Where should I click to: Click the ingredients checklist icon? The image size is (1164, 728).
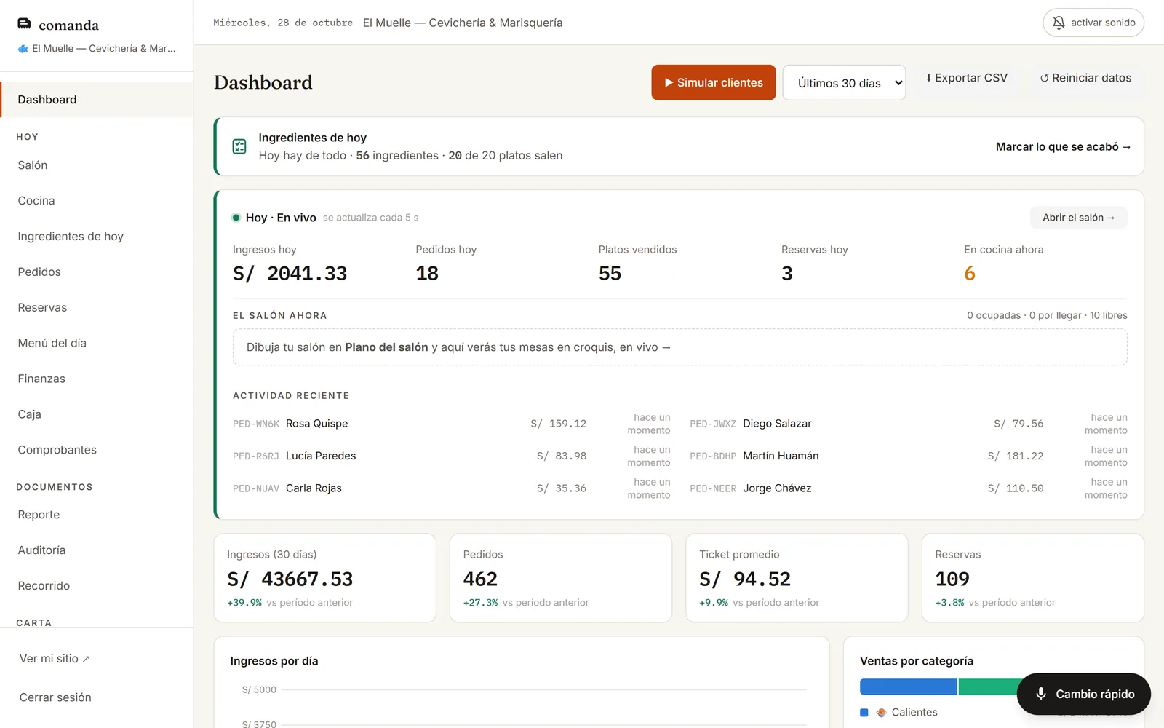239,146
